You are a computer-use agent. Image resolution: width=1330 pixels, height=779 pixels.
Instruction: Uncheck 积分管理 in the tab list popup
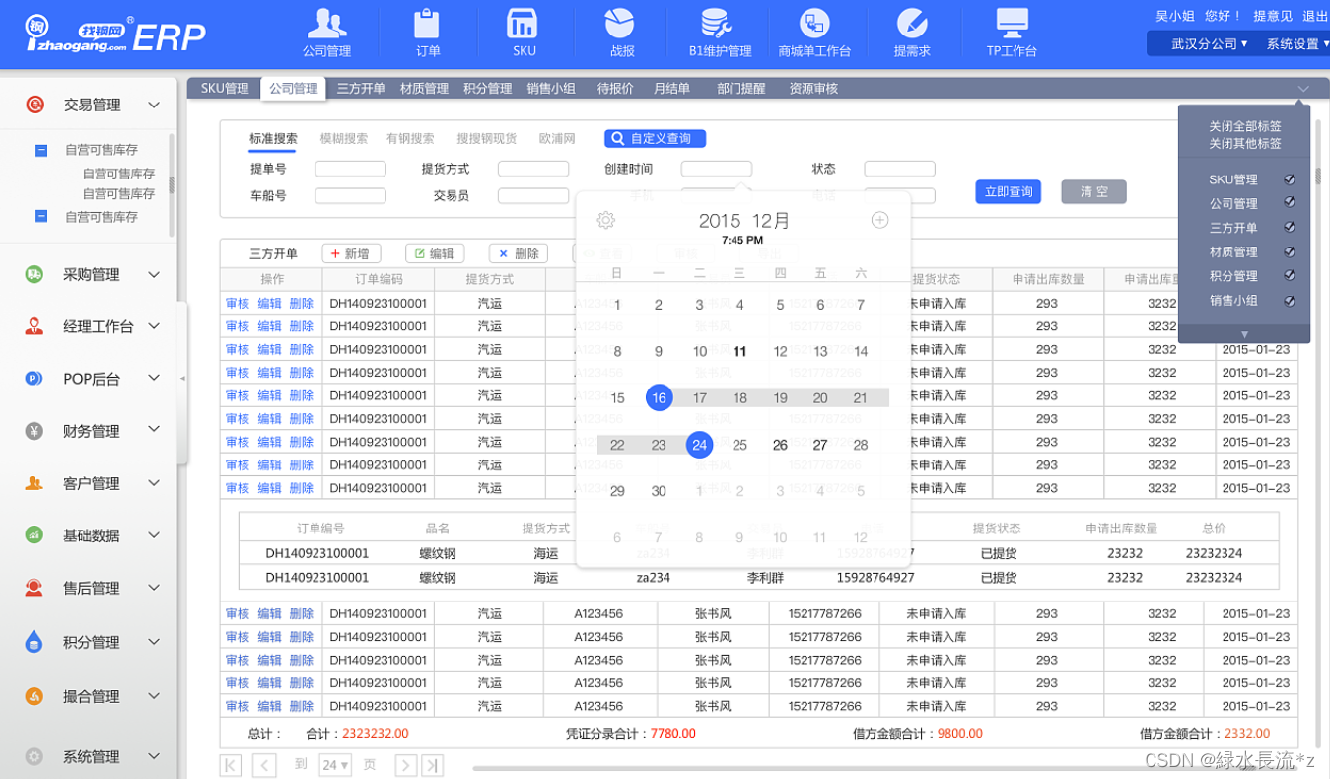tap(1290, 276)
